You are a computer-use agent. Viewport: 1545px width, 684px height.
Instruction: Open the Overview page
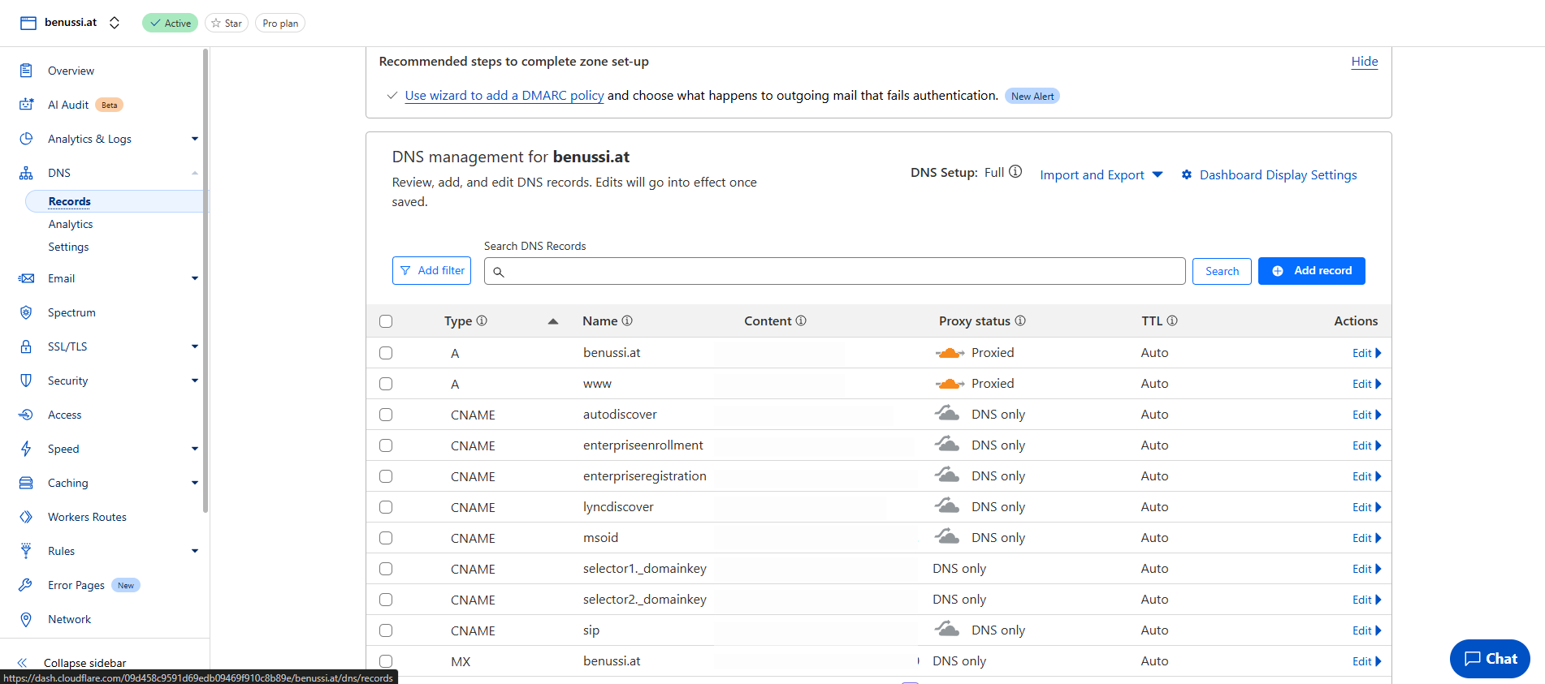tap(71, 71)
